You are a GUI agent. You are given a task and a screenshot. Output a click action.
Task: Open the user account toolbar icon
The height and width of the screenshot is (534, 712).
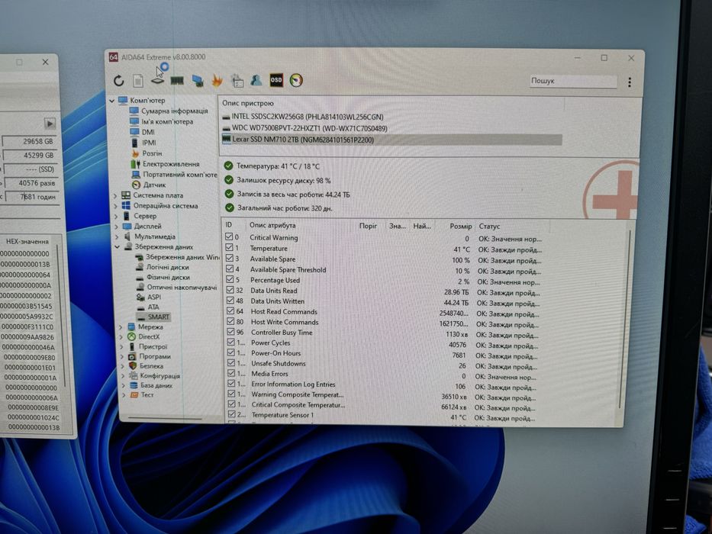[256, 80]
